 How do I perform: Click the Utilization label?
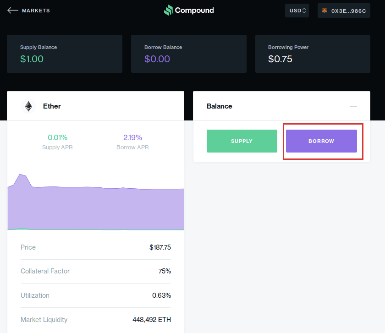tap(35, 295)
